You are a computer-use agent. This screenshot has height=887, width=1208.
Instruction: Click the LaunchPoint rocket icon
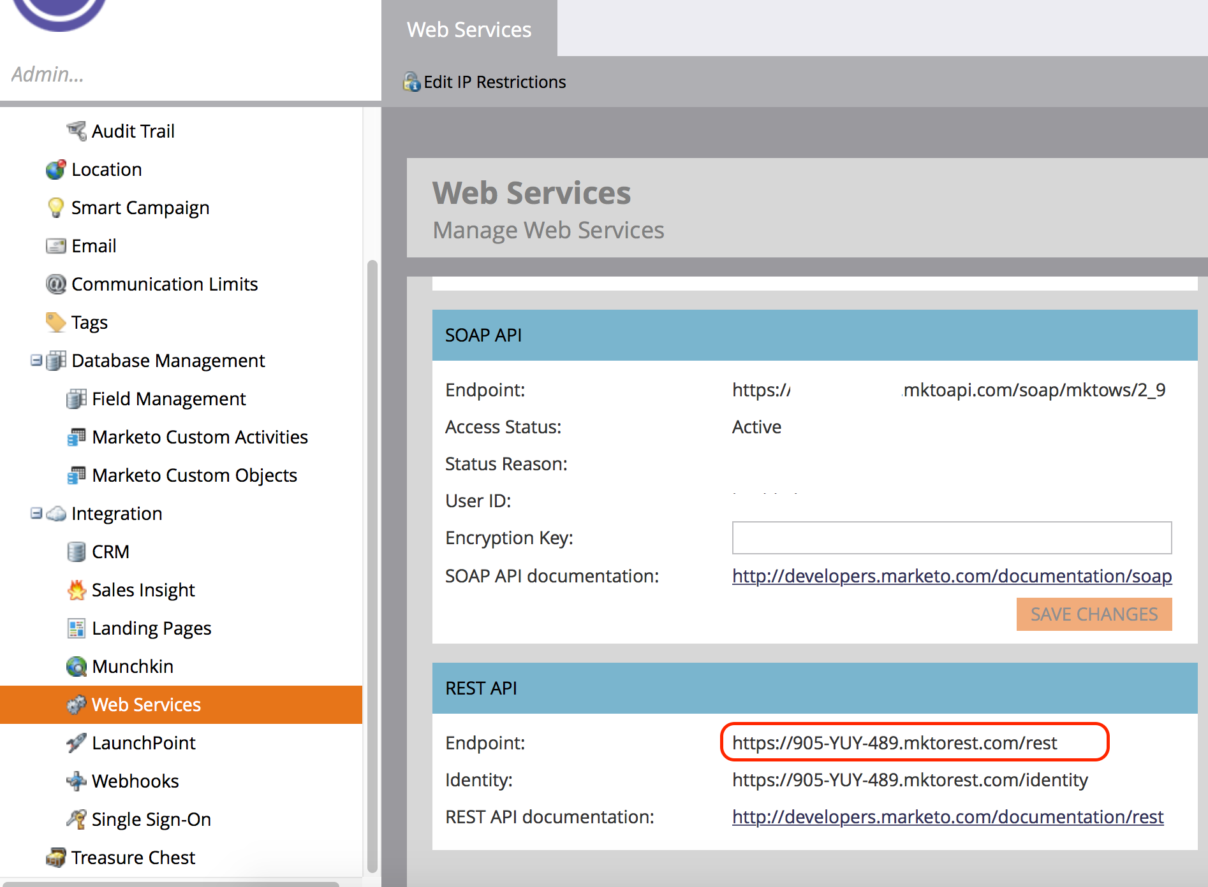(x=77, y=743)
